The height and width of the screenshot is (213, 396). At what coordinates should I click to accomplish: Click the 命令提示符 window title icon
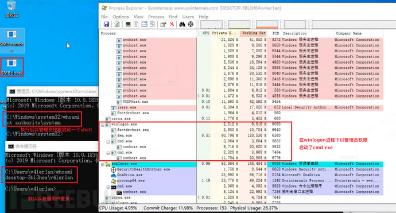pyautogui.click(x=10, y=146)
